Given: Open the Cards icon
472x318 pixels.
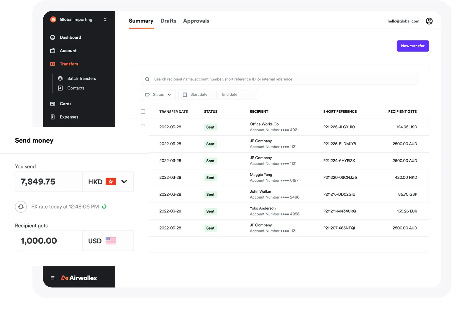Looking at the screenshot, I should tap(53, 104).
